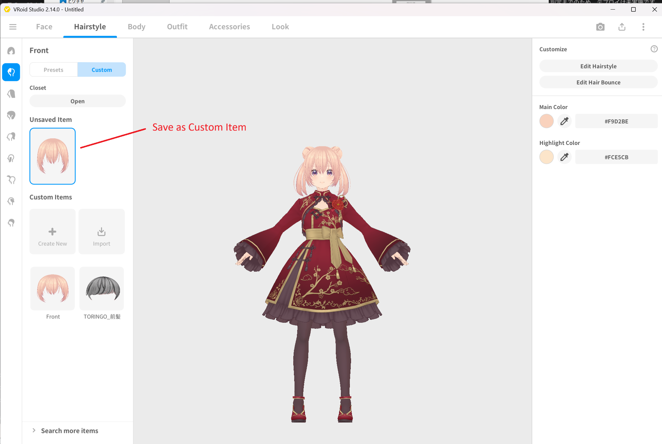Click the "Unsaved Item" heading
662x444 pixels.
pyautogui.click(x=51, y=120)
